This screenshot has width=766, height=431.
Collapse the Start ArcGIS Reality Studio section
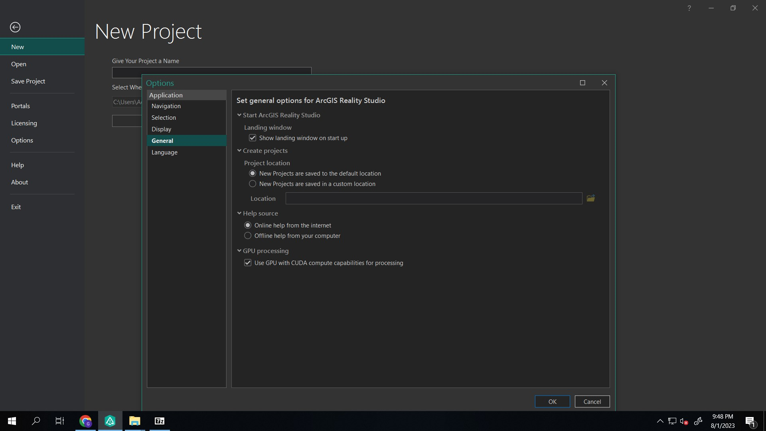click(239, 115)
